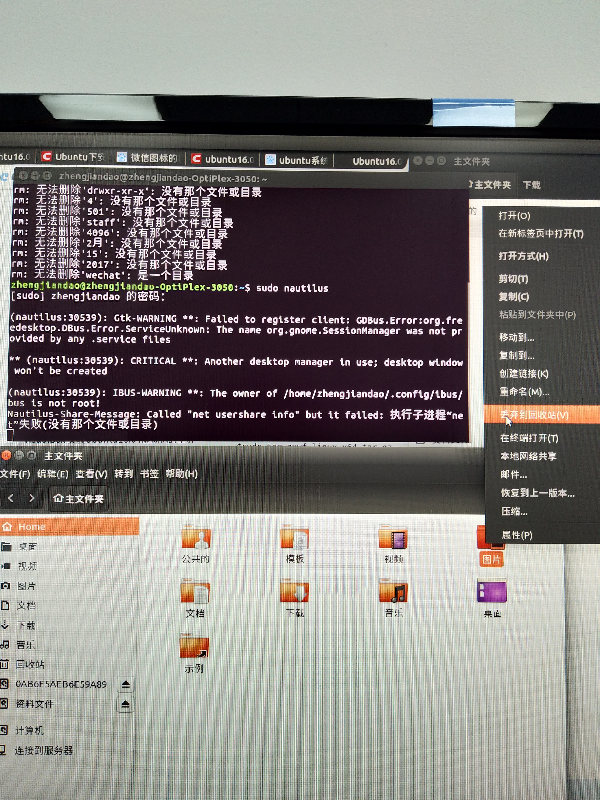Open the 打开方式(H) submenu
The width and height of the screenshot is (600, 800).
click(x=523, y=256)
